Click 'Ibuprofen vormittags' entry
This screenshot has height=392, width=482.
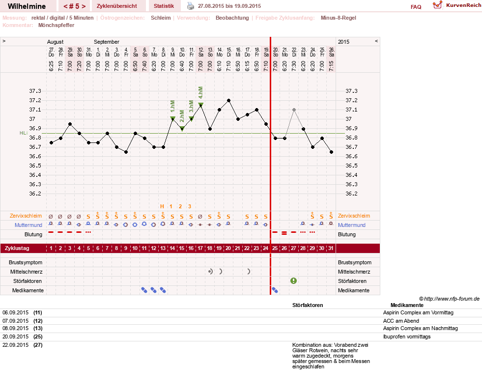coord(407,336)
